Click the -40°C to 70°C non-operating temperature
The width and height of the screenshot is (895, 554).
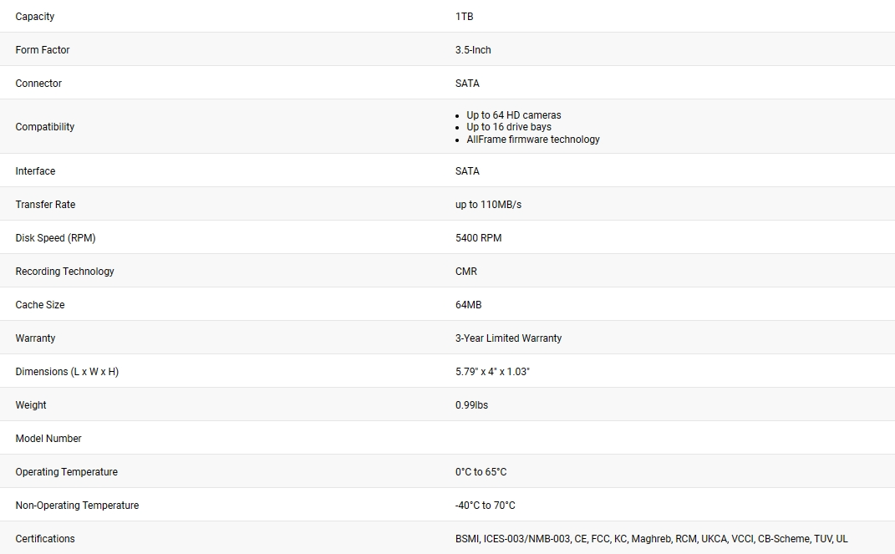pos(486,506)
